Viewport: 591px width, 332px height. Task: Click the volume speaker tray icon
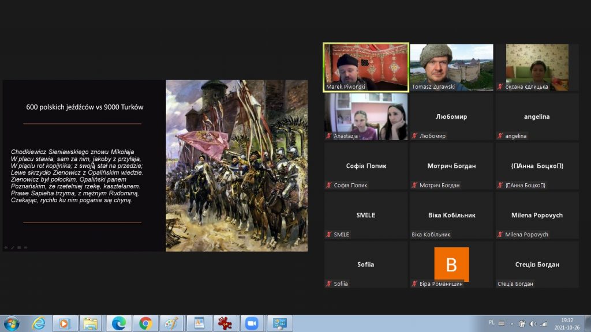(x=532, y=323)
